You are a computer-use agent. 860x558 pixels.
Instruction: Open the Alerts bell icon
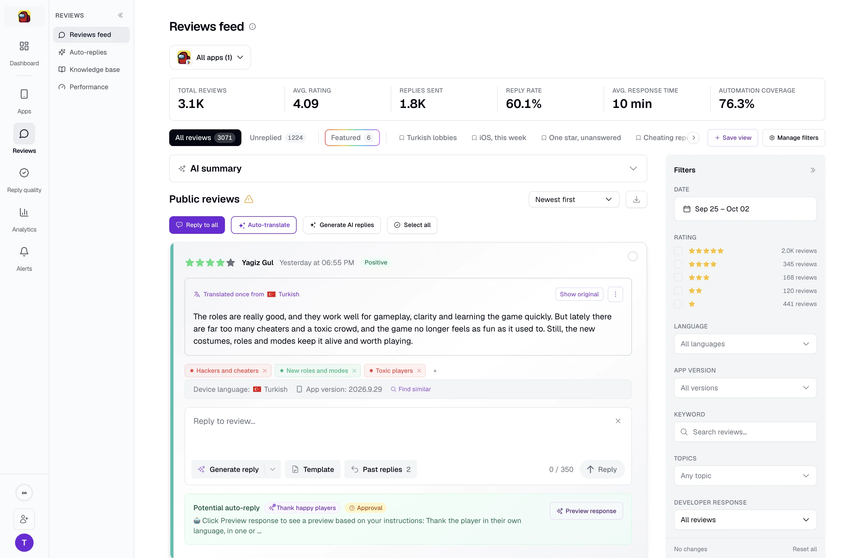click(x=24, y=251)
